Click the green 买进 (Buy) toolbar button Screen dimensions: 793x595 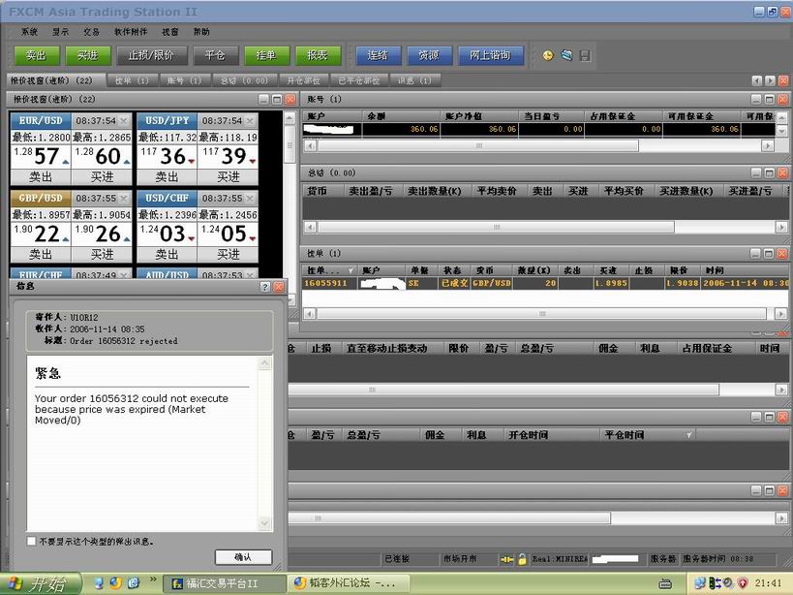click(x=88, y=55)
